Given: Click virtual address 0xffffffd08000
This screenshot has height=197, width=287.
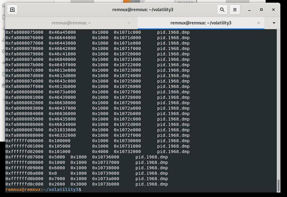Looking at the screenshot, I should [x=24, y=163].
